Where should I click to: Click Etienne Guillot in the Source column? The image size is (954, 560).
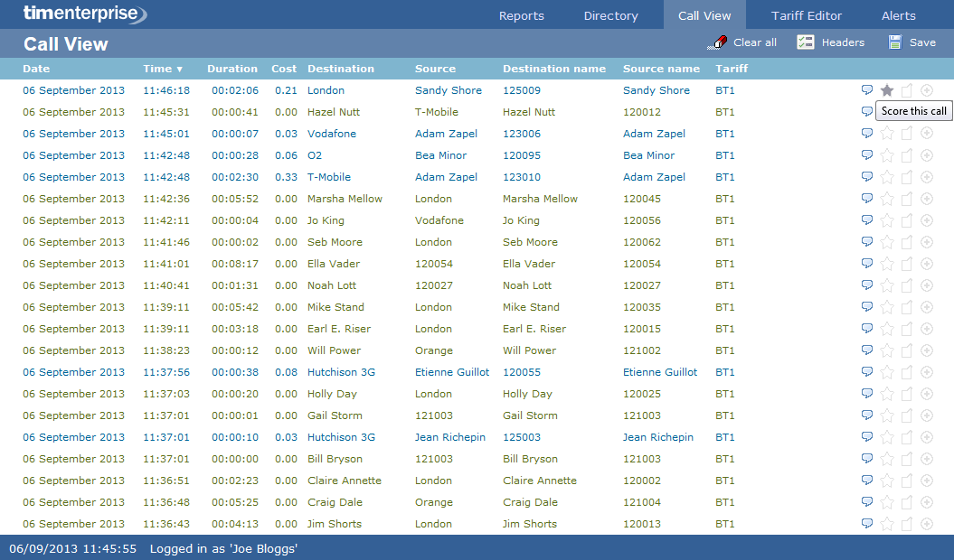tap(452, 372)
